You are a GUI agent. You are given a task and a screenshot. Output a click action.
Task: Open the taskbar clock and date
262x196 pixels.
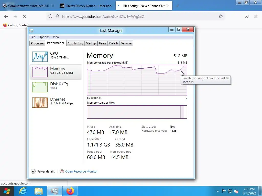tap(249, 191)
